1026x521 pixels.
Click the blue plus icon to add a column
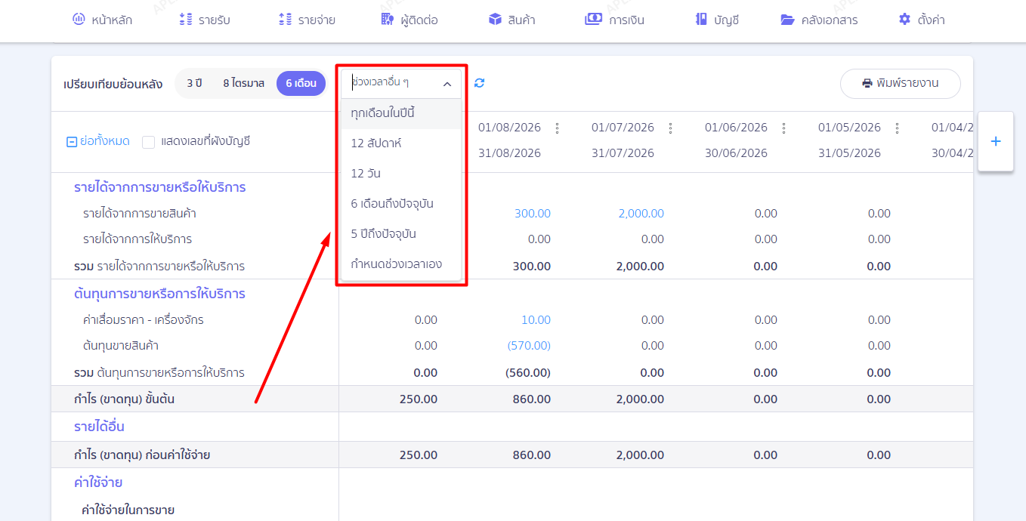click(x=996, y=141)
